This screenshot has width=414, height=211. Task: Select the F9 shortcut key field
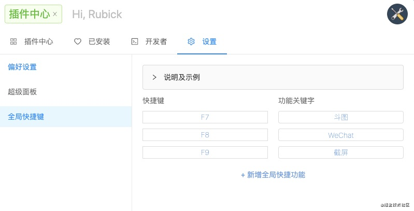point(205,152)
